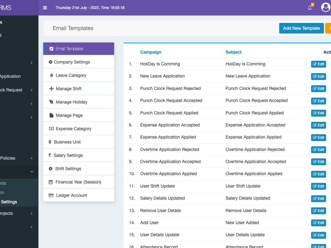Open the Manage Holiday tab

78,102
